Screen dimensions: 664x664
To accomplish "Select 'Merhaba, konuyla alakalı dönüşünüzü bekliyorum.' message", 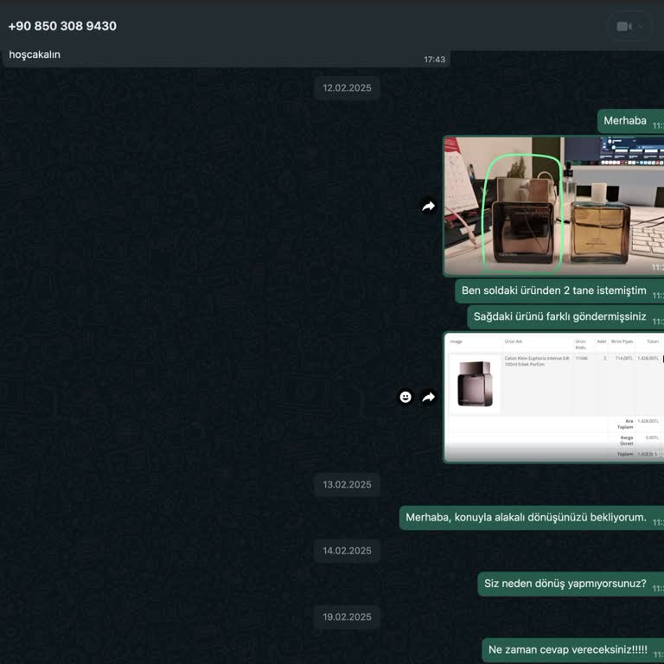I will [532, 518].
